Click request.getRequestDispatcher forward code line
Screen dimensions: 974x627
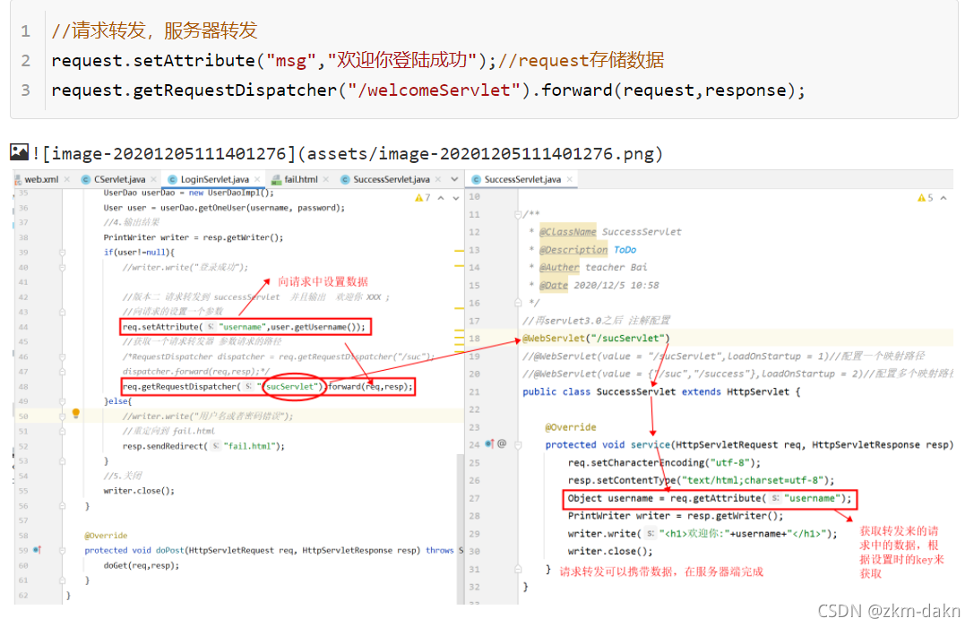point(428,90)
